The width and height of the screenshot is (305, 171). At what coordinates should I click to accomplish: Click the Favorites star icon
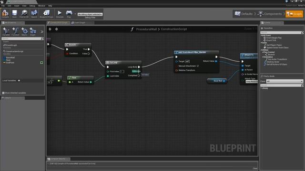click(x=262, y=28)
